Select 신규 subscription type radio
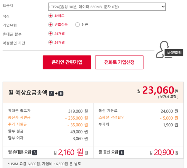Viewport: 187px width, 168px height. pyautogui.click(x=78, y=25)
